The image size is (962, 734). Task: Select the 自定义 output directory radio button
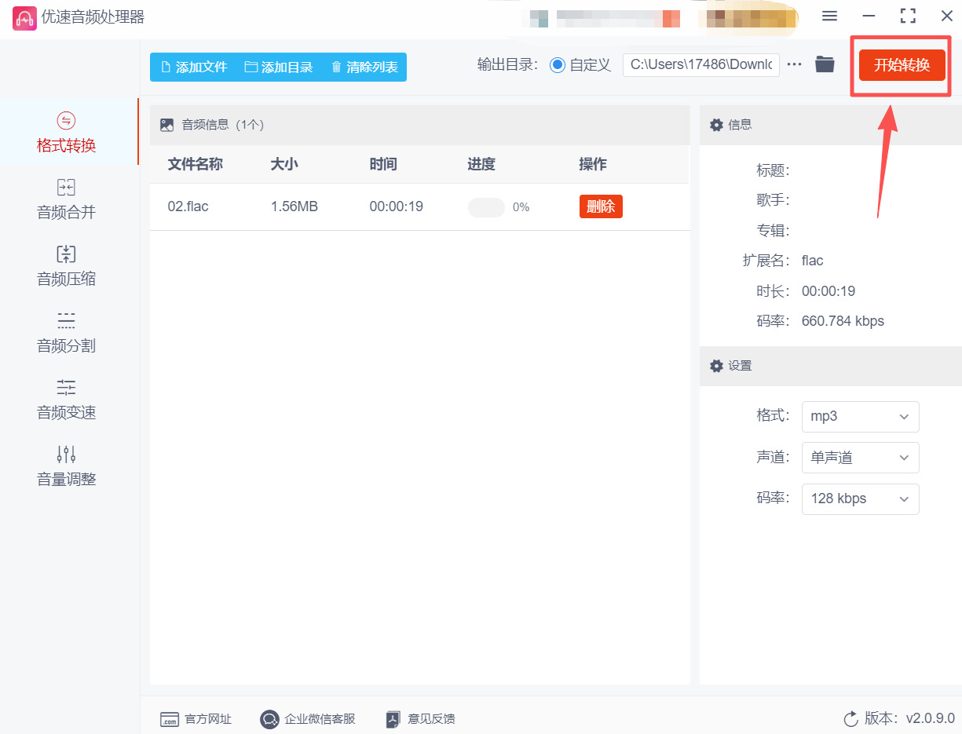click(558, 65)
